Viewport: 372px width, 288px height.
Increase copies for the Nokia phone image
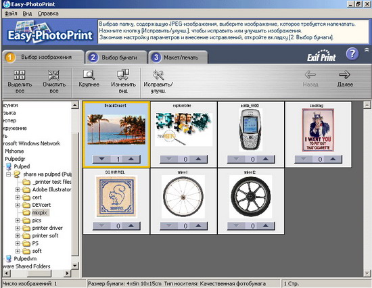[x=266, y=159]
